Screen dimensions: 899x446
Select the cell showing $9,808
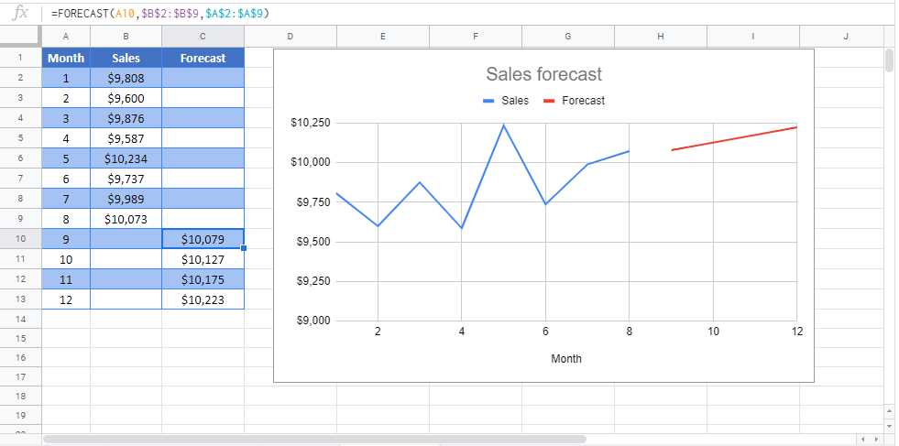126,78
